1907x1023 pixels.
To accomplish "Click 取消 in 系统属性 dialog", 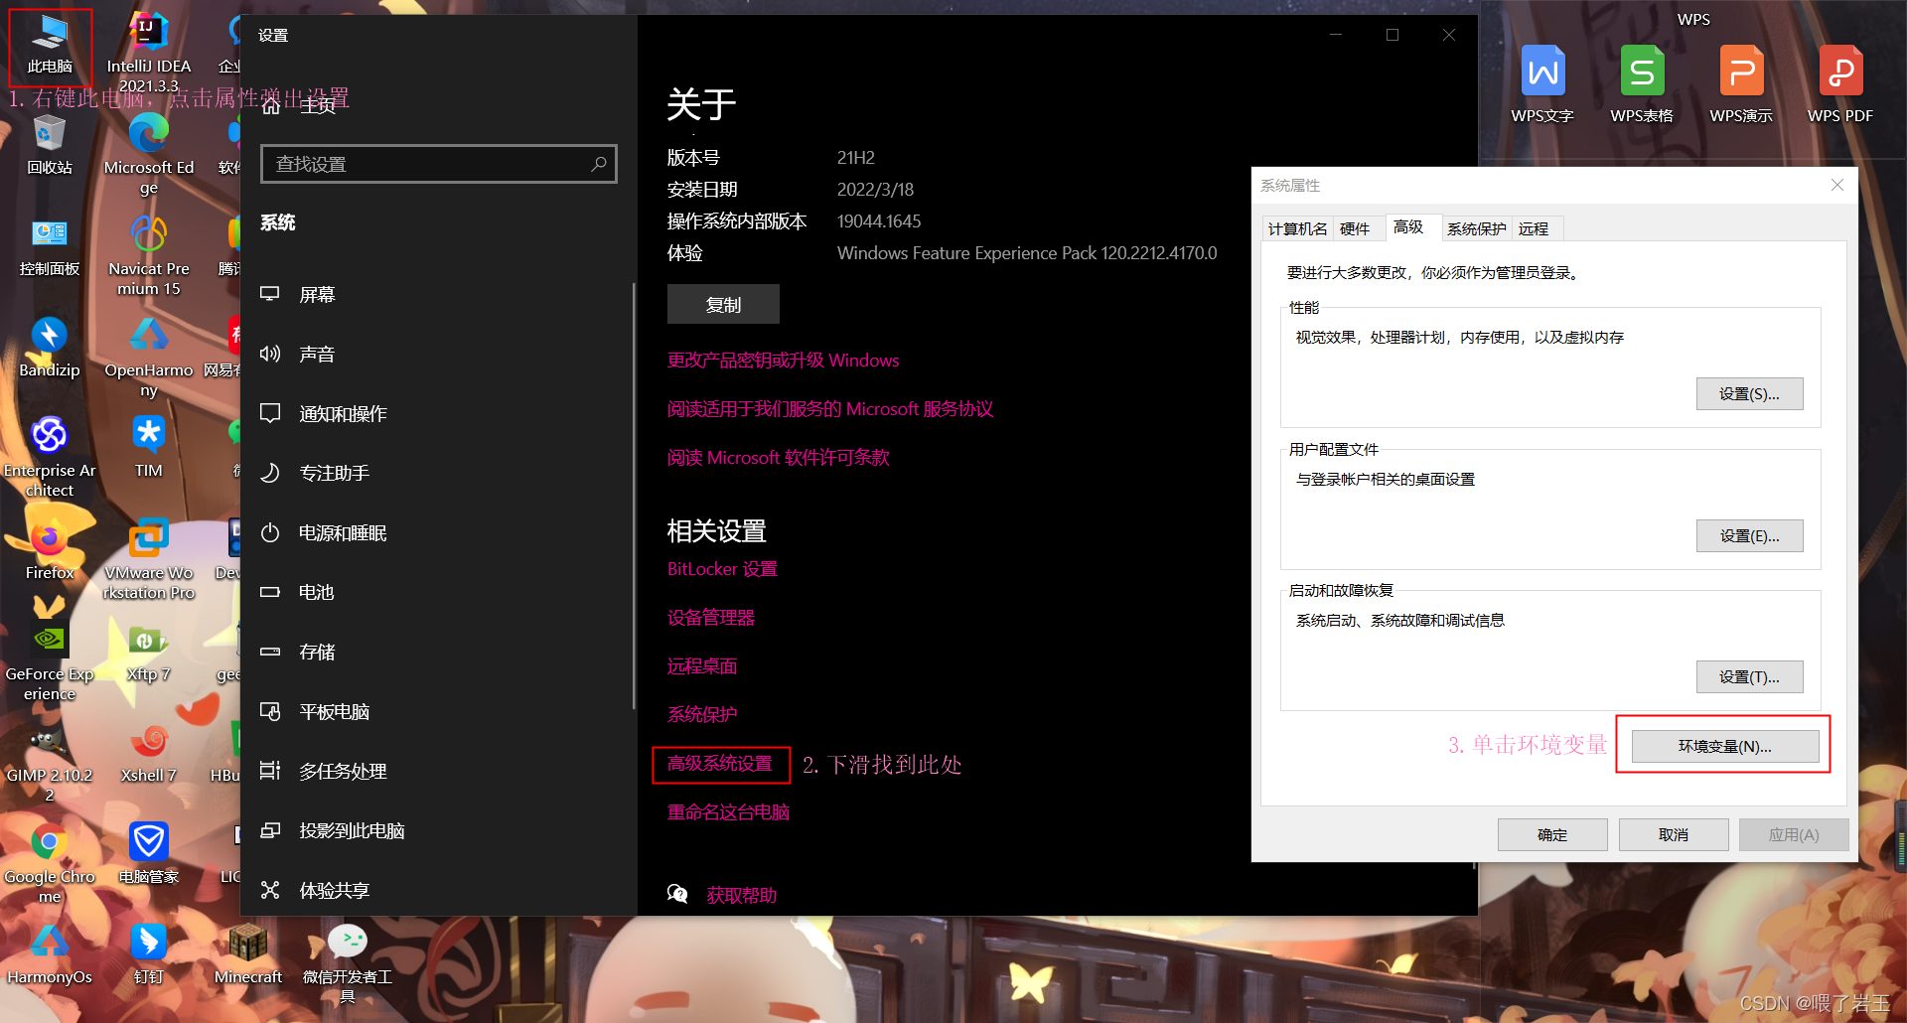I will tap(1674, 835).
